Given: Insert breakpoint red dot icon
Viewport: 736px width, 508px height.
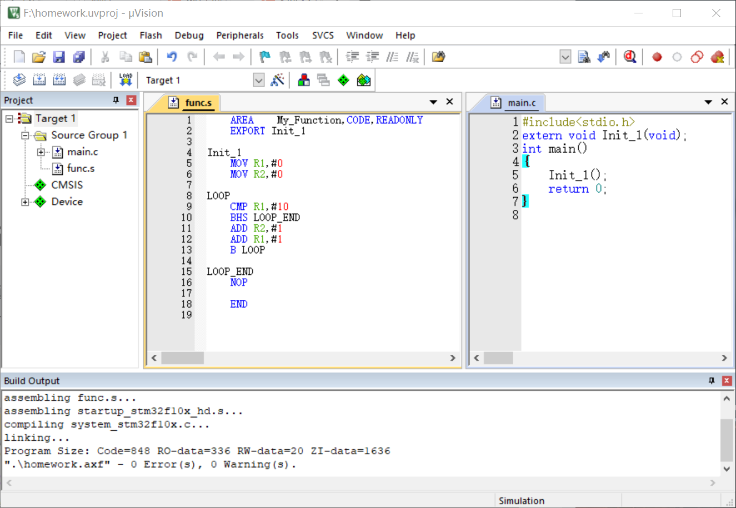Looking at the screenshot, I should (x=657, y=57).
